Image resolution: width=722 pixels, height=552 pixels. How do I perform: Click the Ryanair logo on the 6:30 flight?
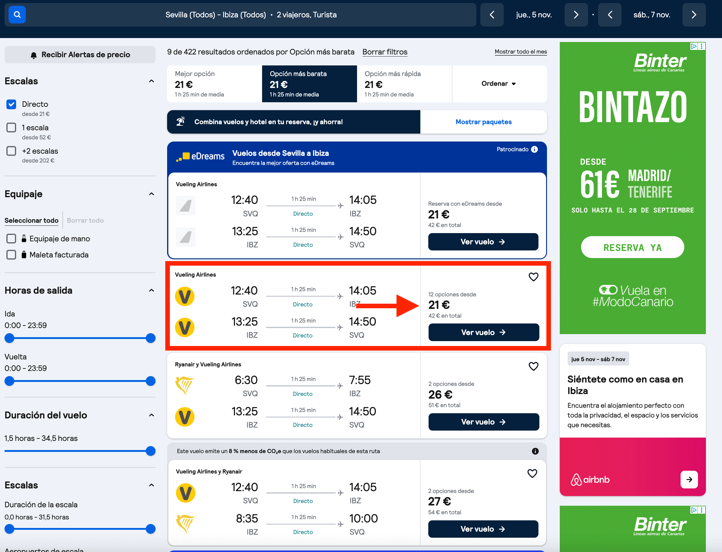coord(185,386)
